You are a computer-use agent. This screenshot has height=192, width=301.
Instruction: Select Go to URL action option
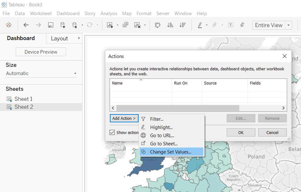(x=162, y=136)
